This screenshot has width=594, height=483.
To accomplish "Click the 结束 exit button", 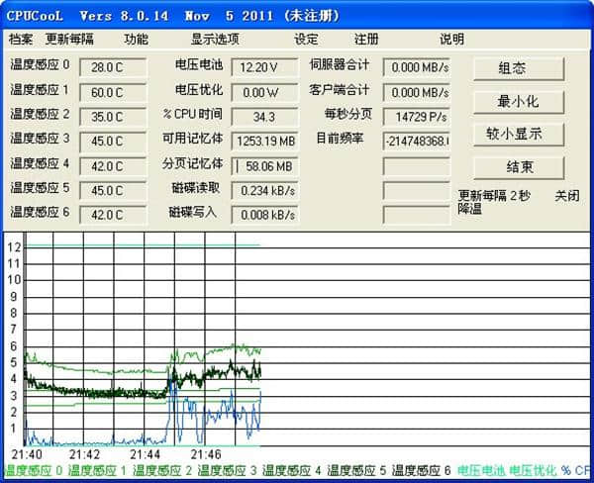I will click(x=519, y=166).
